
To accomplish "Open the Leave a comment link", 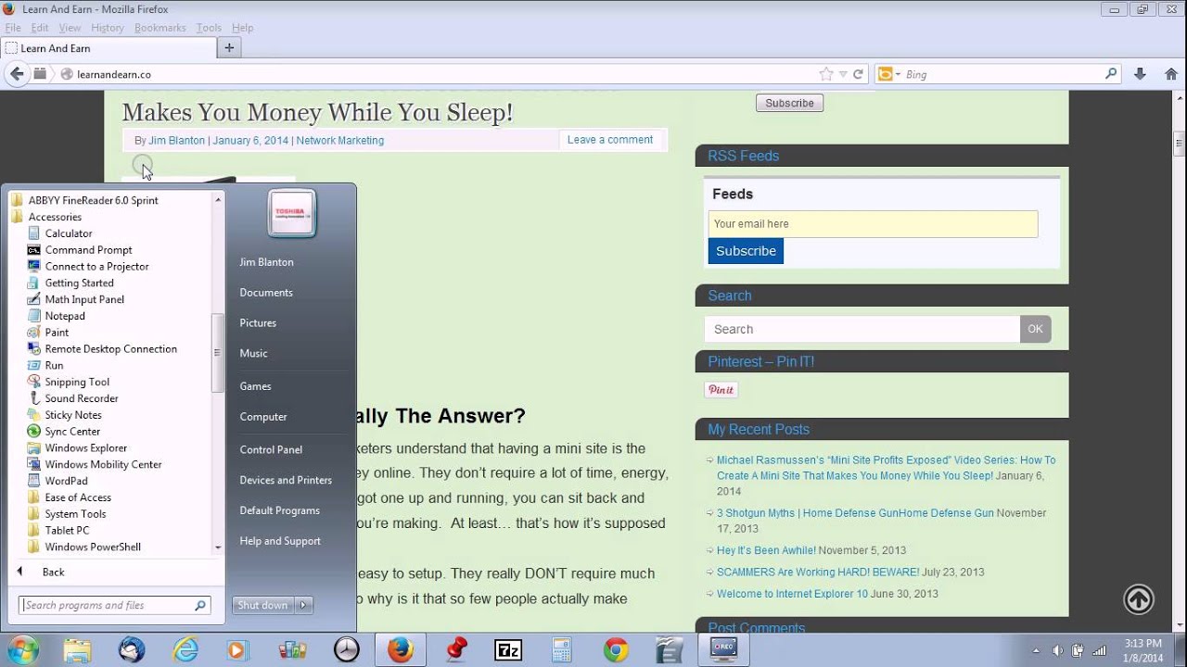I will pos(610,140).
